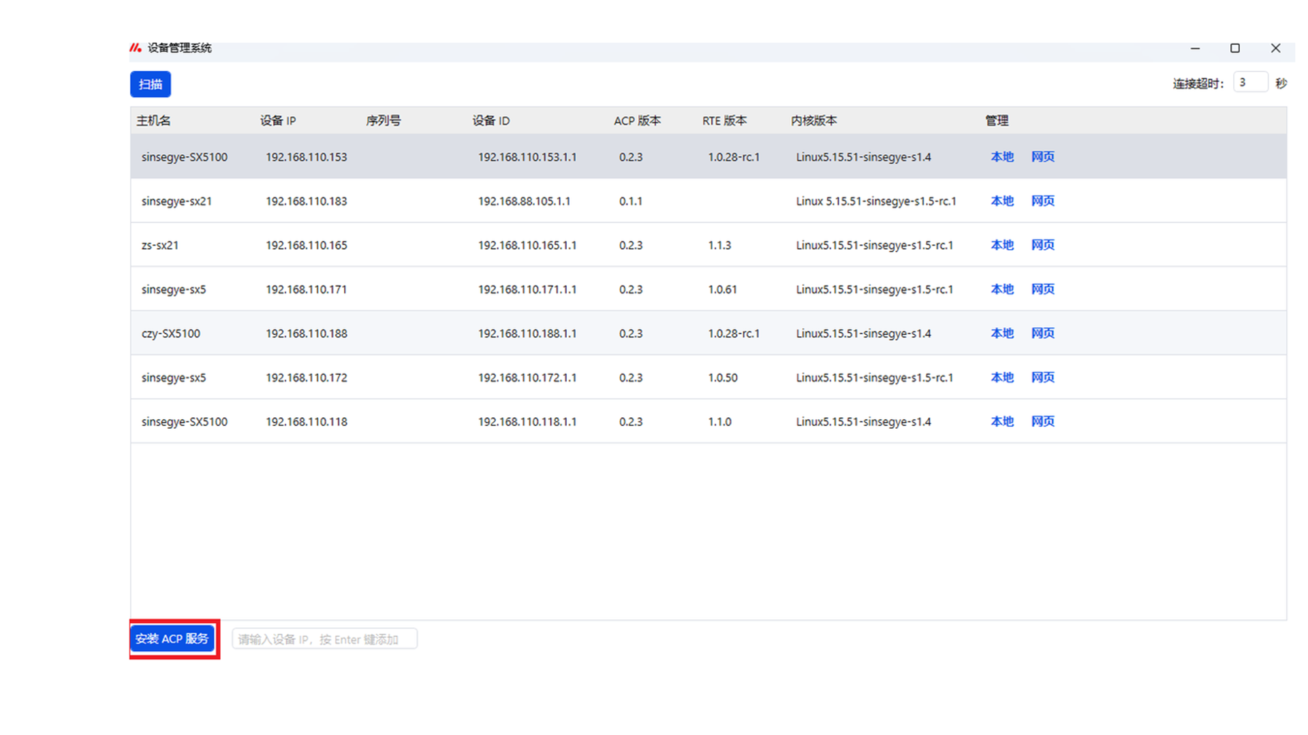Click 安装 ACP 服务 button
Viewport: 1308px width, 735px height.
click(172, 638)
